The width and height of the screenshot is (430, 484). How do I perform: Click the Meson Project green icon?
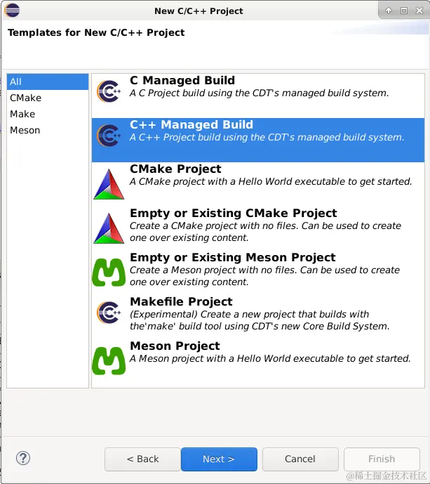pos(109,360)
